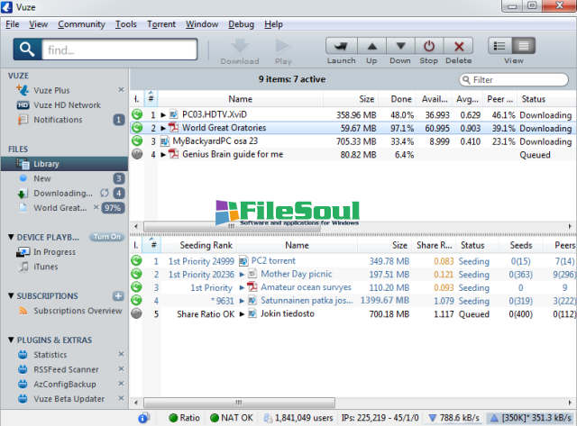Collapse Plugins & Extras section
The width and height of the screenshot is (577, 426).
pyautogui.click(x=11, y=340)
